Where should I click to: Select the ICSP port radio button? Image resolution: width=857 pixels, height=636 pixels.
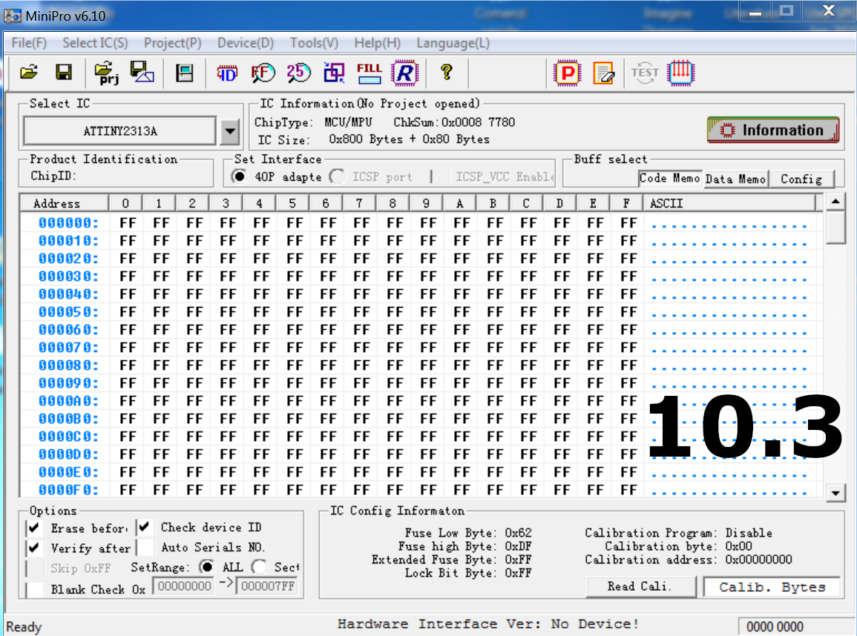click(337, 176)
